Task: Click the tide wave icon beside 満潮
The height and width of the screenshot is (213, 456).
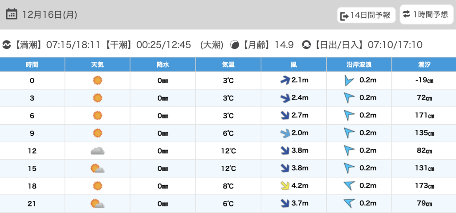Action: pos(7,45)
